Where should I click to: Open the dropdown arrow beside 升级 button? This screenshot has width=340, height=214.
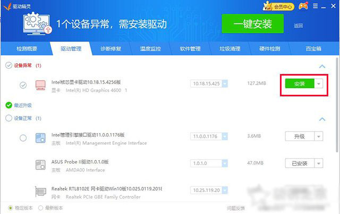pyautogui.click(x=318, y=136)
